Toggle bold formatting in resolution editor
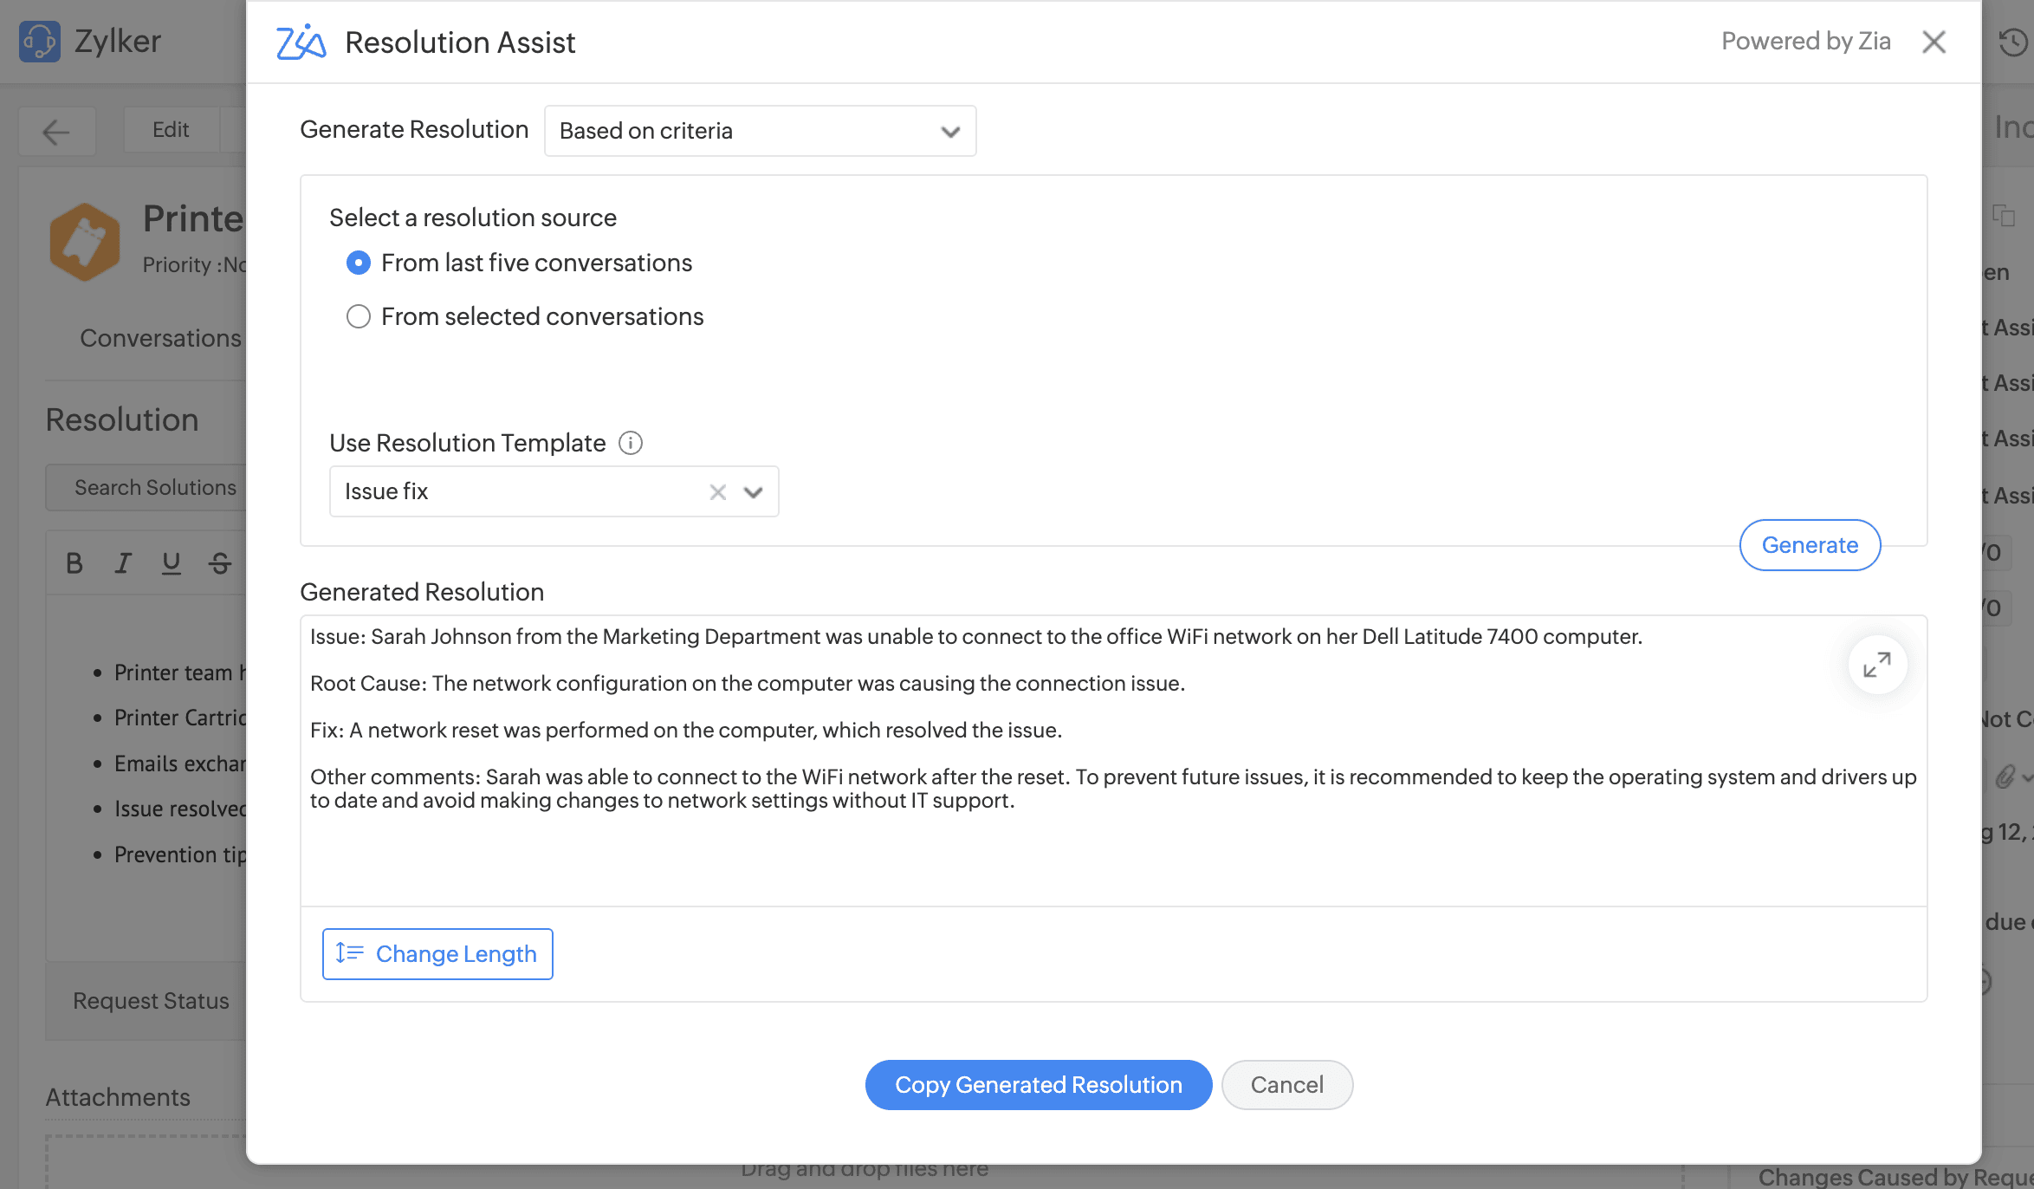Screen dimensions: 2034x1189 (74, 562)
